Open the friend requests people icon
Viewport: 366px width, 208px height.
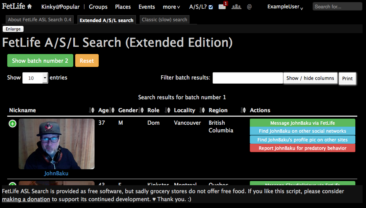(236, 7)
